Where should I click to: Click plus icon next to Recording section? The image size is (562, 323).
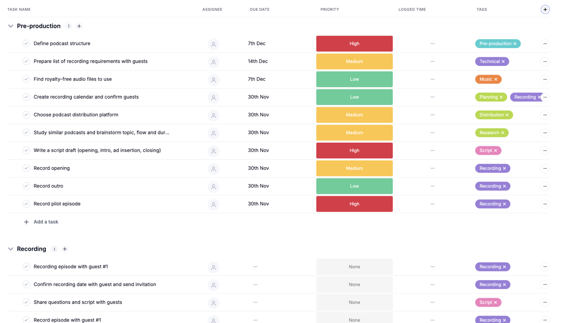[65, 249]
